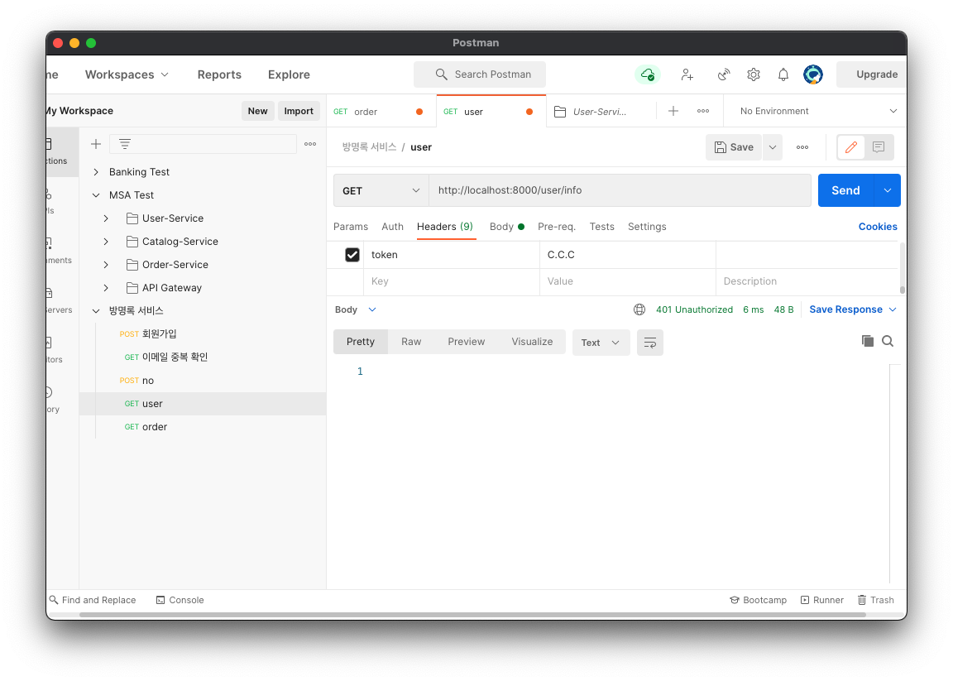This screenshot has height=681, width=953.
Task: Switch to the Params tab
Action: click(x=351, y=226)
